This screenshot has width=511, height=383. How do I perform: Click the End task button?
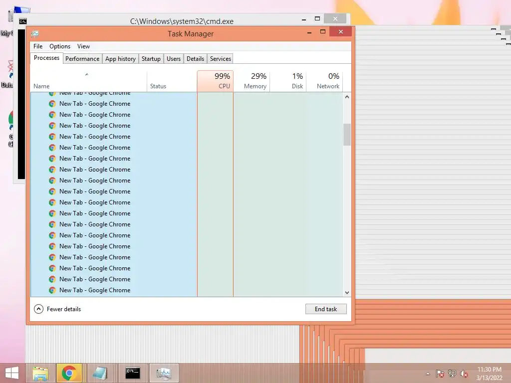pos(326,309)
